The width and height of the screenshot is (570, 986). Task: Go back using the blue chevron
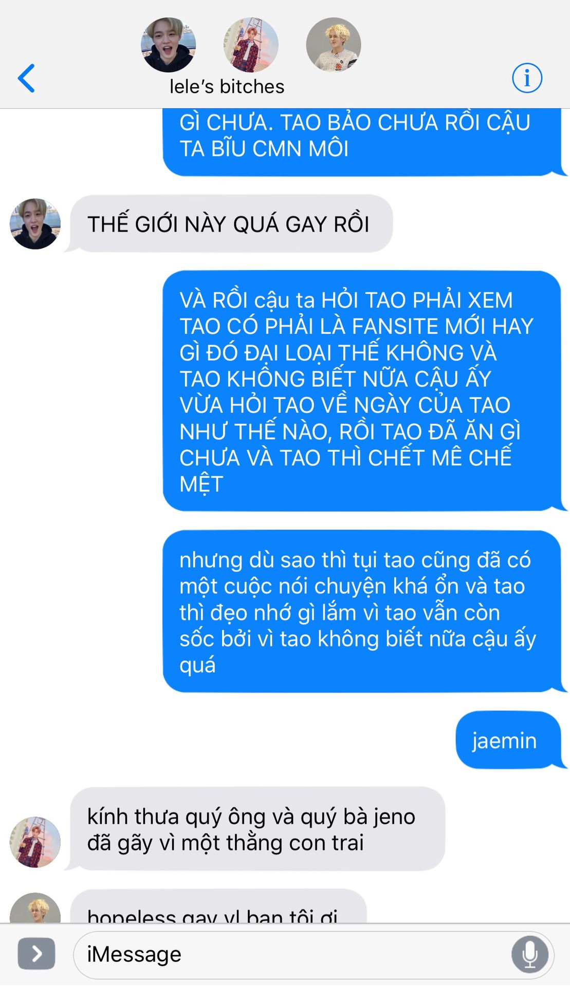[x=26, y=78]
